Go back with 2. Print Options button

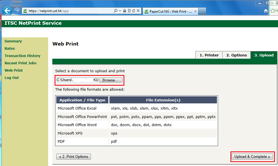[73, 156]
